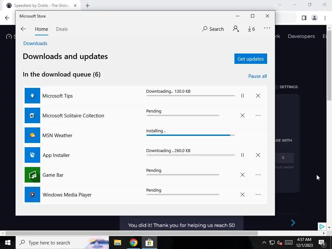Click the MSN Weather app icon
The image size is (332, 249).
[32, 135]
